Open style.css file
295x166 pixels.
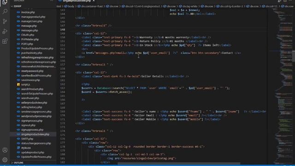26,148
